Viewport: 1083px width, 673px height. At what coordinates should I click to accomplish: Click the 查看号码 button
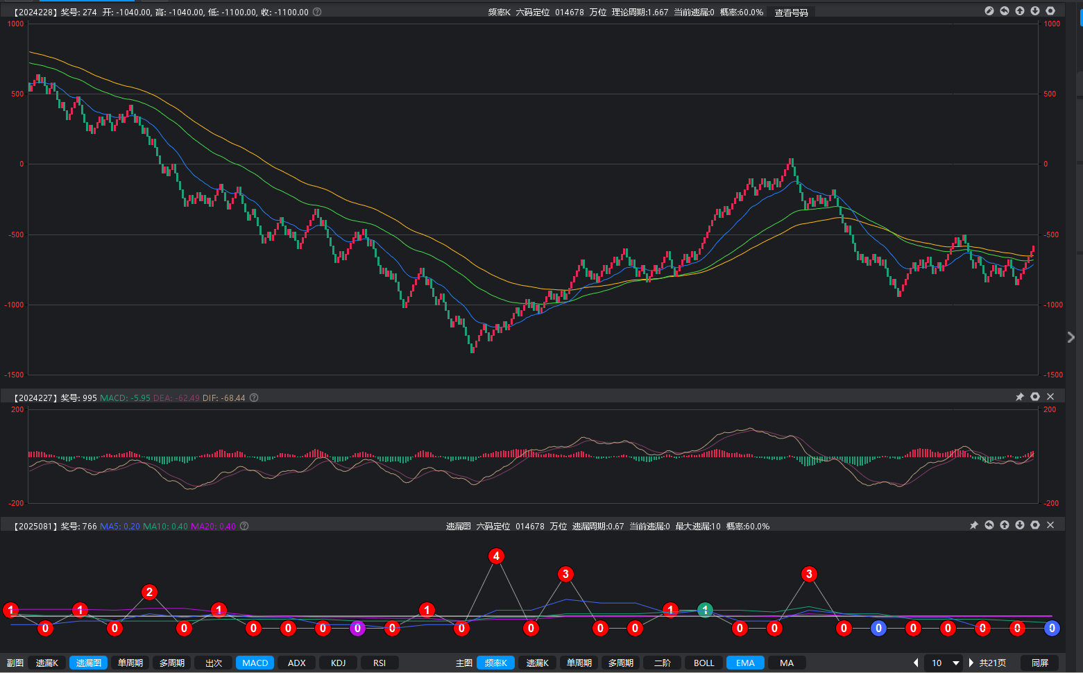tap(792, 12)
